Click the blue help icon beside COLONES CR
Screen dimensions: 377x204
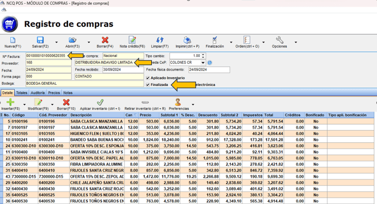point(210,63)
